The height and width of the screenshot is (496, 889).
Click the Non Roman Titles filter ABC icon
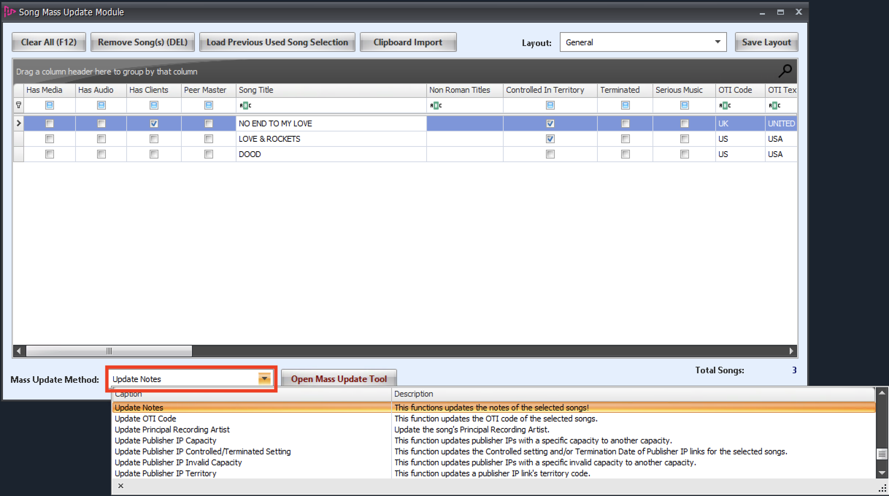tap(436, 106)
